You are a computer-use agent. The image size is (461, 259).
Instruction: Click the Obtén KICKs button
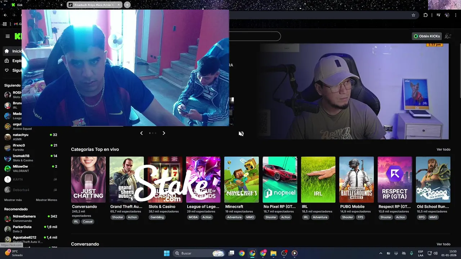[x=427, y=36]
